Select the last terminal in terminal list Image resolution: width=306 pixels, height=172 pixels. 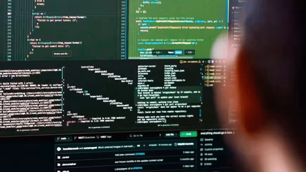tap(215, 85)
